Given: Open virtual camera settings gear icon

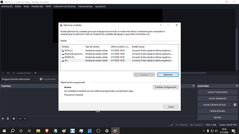Looking at the screenshot, I should coord(235,105).
